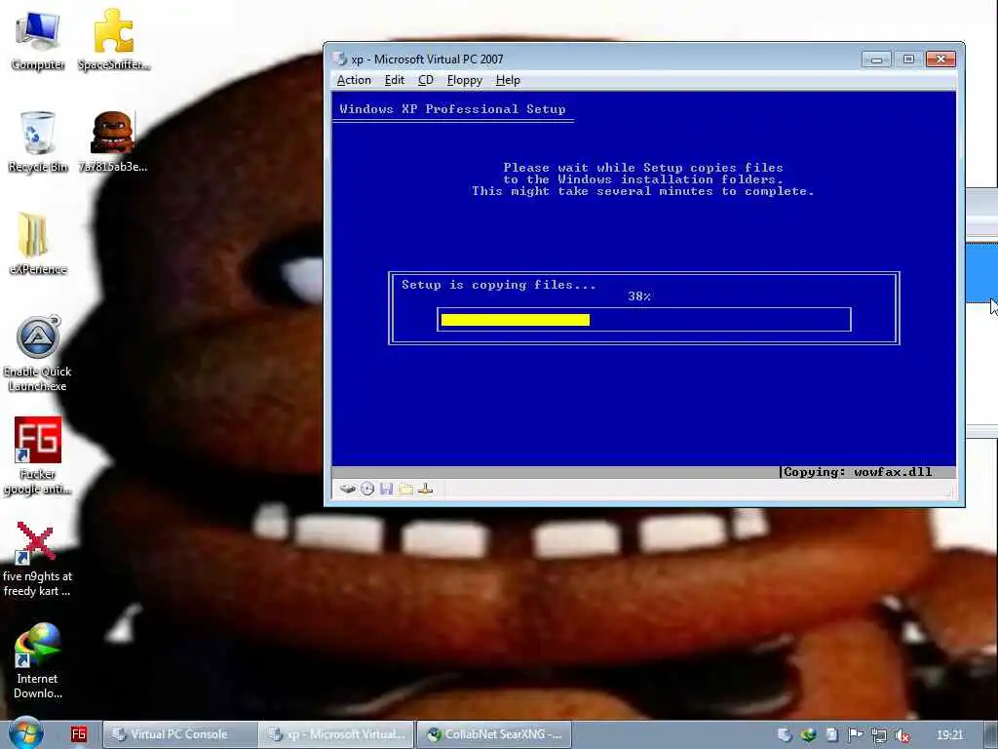The image size is (998, 749).
Task: Maximize the Virtual PC window
Action: tap(908, 59)
